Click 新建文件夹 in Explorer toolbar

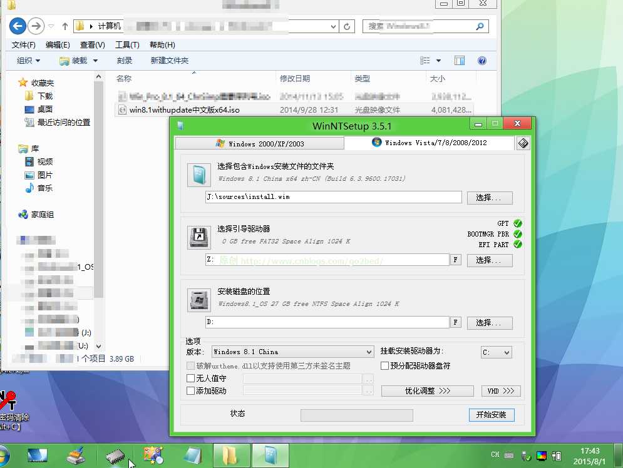pyautogui.click(x=169, y=60)
